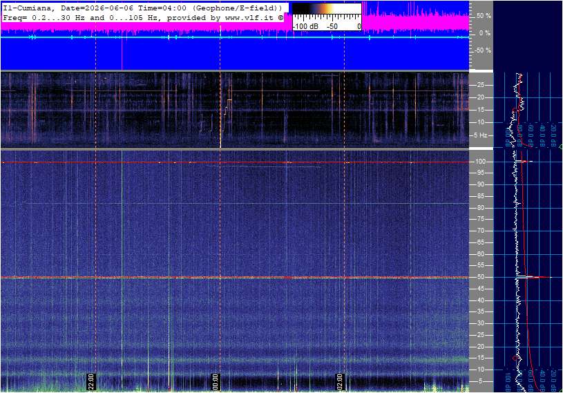Click the '95' frequency axis label
This screenshot has height=393, width=563.
point(480,173)
